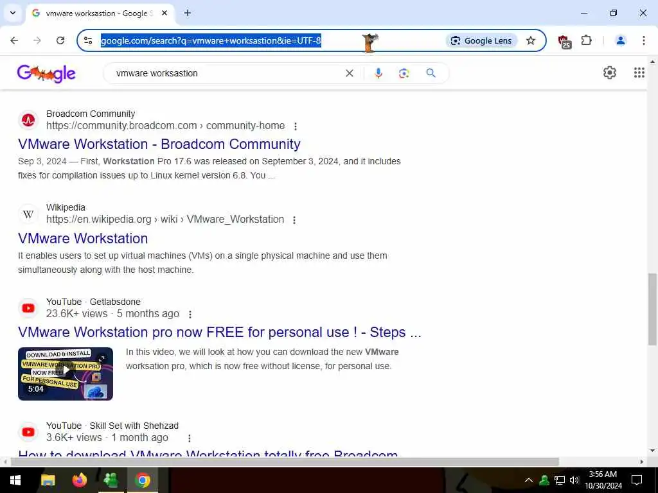Open a new tab with plus button
Screen dimensions: 658x493
click(x=188, y=13)
